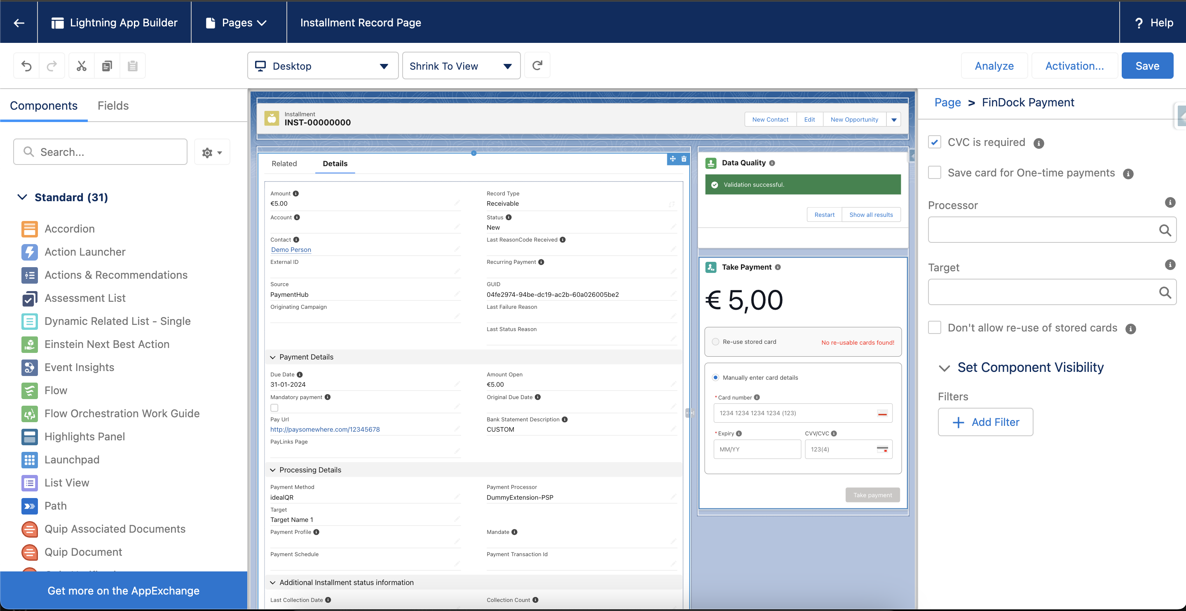This screenshot has height=611, width=1186.
Task: Click the Help question mark icon
Action: (x=1139, y=22)
